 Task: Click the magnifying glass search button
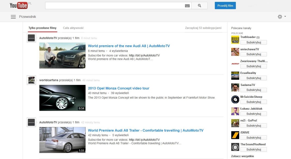click(x=199, y=6)
